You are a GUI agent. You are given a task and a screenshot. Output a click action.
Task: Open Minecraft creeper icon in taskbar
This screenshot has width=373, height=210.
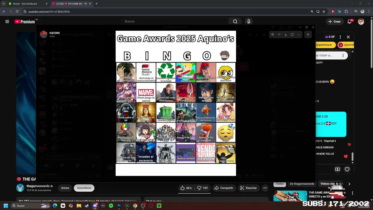pyautogui.click(x=159, y=206)
